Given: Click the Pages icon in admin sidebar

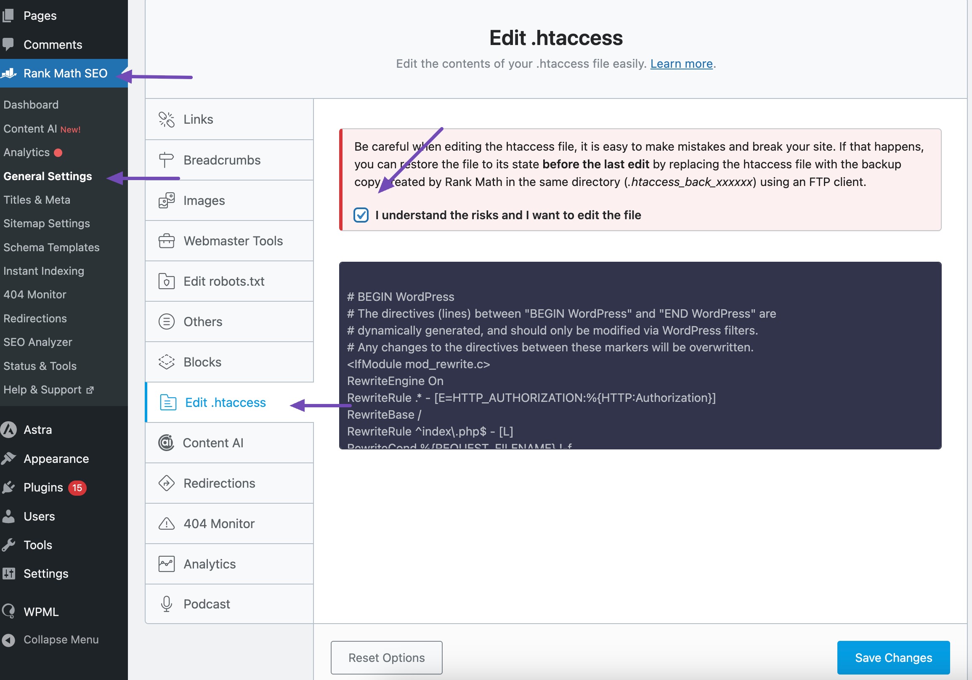Looking at the screenshot, I should [x=8, y=16].
